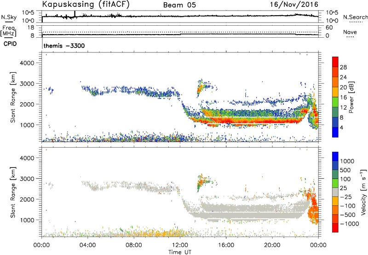Click the date "16/Nov/2016"

(294, 5)
